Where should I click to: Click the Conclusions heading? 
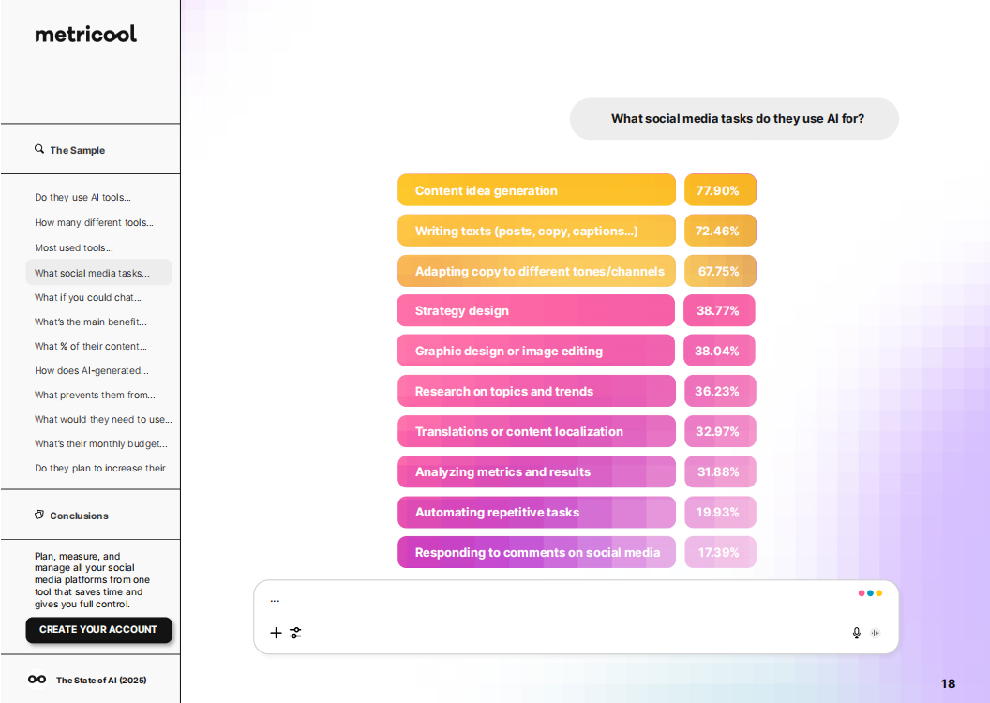pyautogui.click(x=79, y=516)
